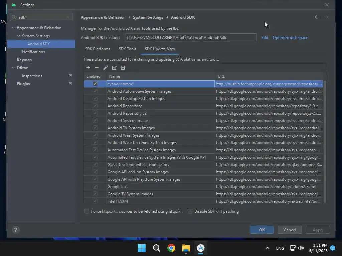The height and width of the screenshot is (256, 342).
Task: Click the Inspections project-level settings icon
Action: pyautogui.click(x=70, y=76)
